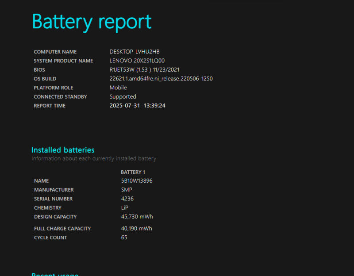Click the LENOVO 20X2S1LQ00 product name
Image resolution: width=354 pixels, height=276 pixels.
(137, 61)
